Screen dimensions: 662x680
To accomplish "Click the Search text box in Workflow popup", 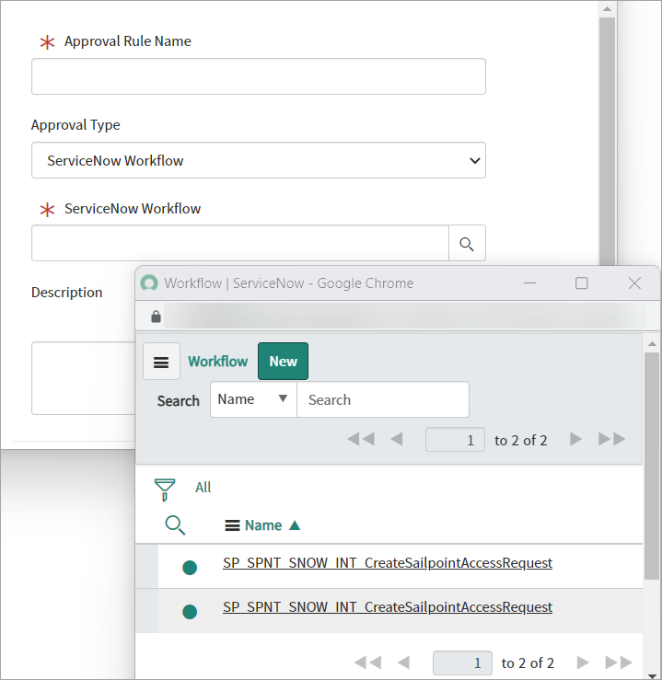I will (383, 399).
